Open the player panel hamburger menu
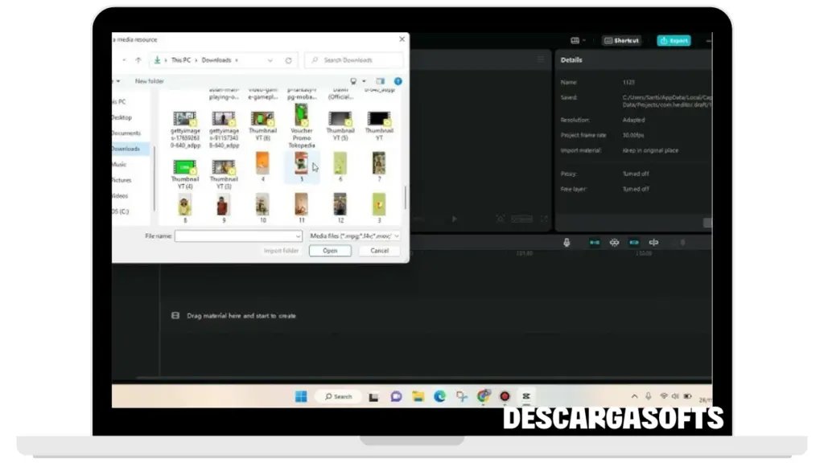 click(x=541, y=59)
